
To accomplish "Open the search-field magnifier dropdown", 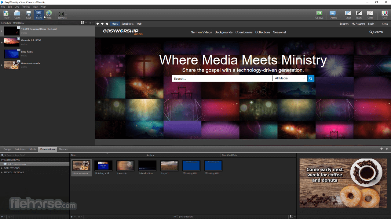I will (x=4, y=155).
